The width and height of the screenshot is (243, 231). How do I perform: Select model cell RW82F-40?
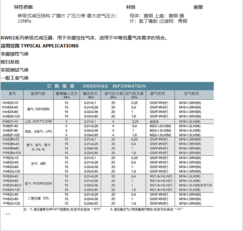point(10,126)
